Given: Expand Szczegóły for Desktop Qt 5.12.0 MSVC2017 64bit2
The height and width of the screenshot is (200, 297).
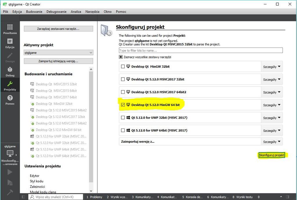Looking at the screenshot, I should (x=271, y=92).
